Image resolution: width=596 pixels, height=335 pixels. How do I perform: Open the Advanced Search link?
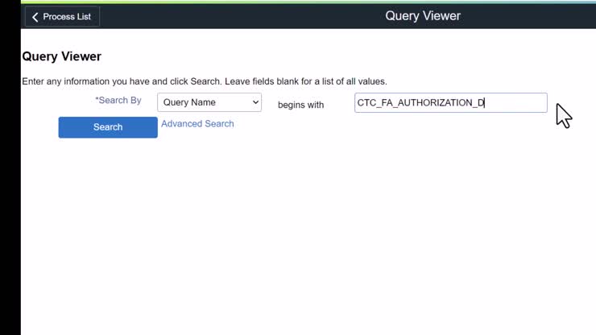pos(197,123)
